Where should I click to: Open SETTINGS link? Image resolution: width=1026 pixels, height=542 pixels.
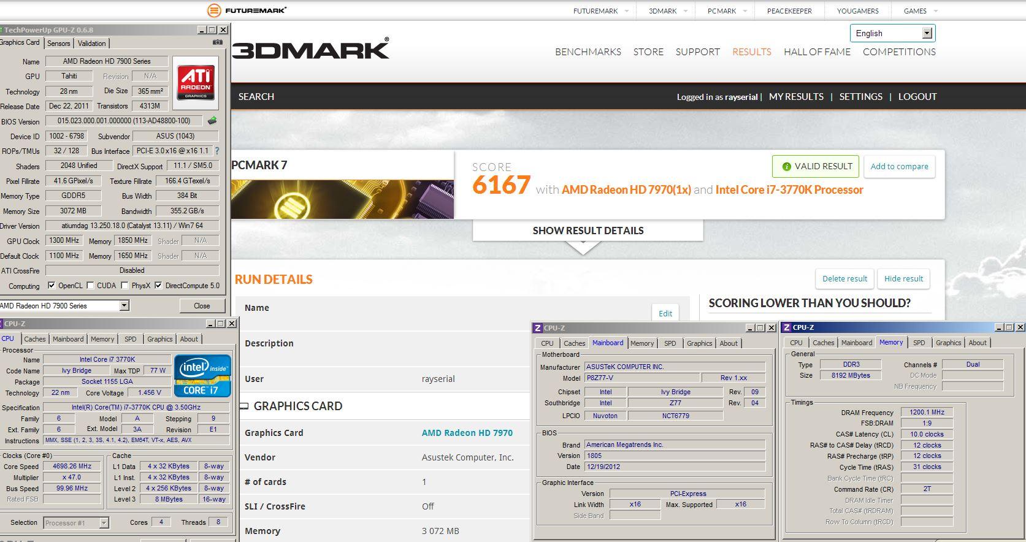[x=860, y=96]
